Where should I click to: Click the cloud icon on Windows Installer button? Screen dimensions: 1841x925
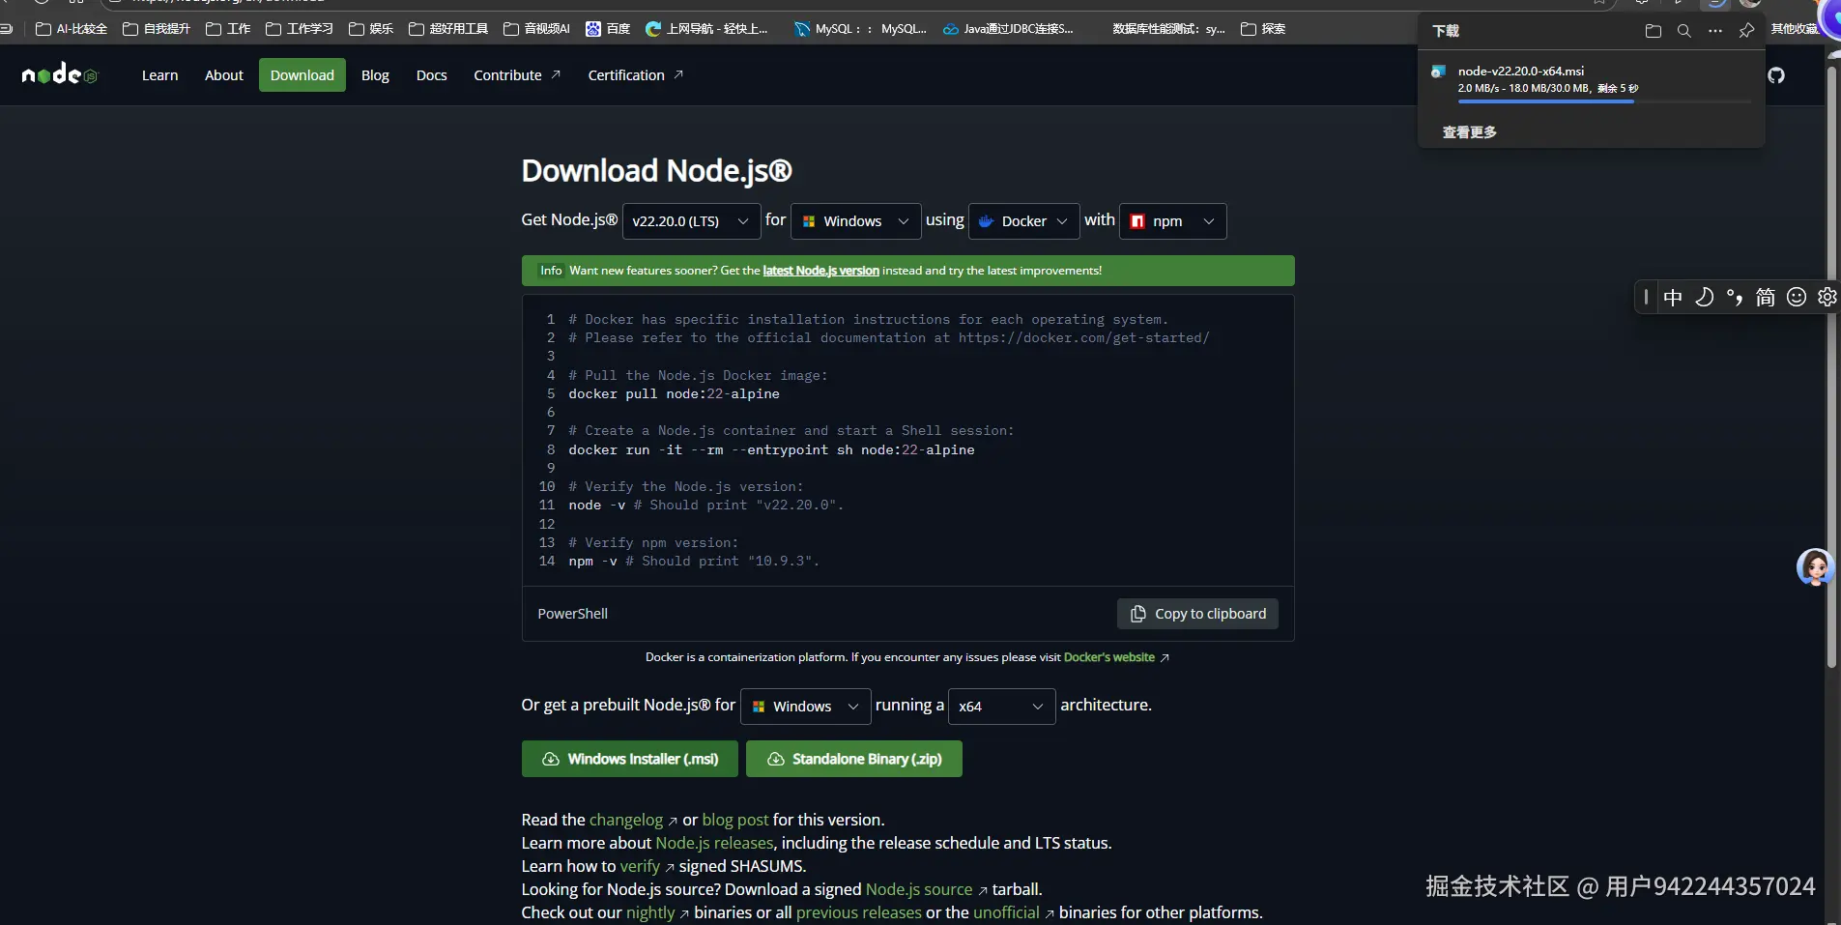tap(551, 759)
